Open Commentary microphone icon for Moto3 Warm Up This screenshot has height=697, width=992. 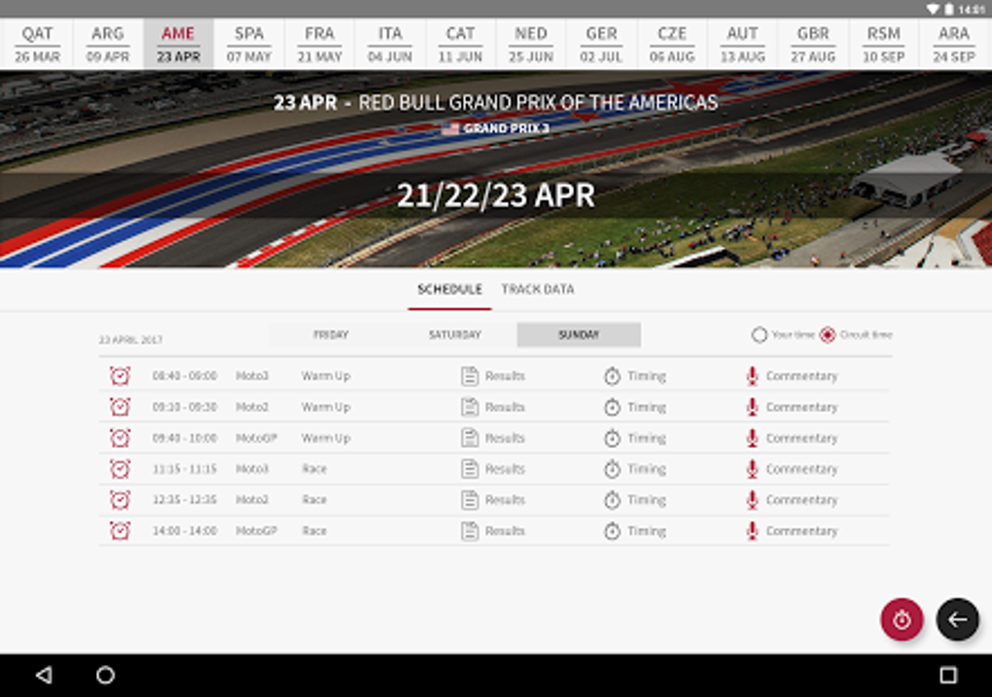[752, 375]
